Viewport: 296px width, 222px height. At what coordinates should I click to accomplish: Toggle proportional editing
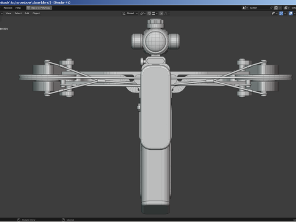[162, 14]
